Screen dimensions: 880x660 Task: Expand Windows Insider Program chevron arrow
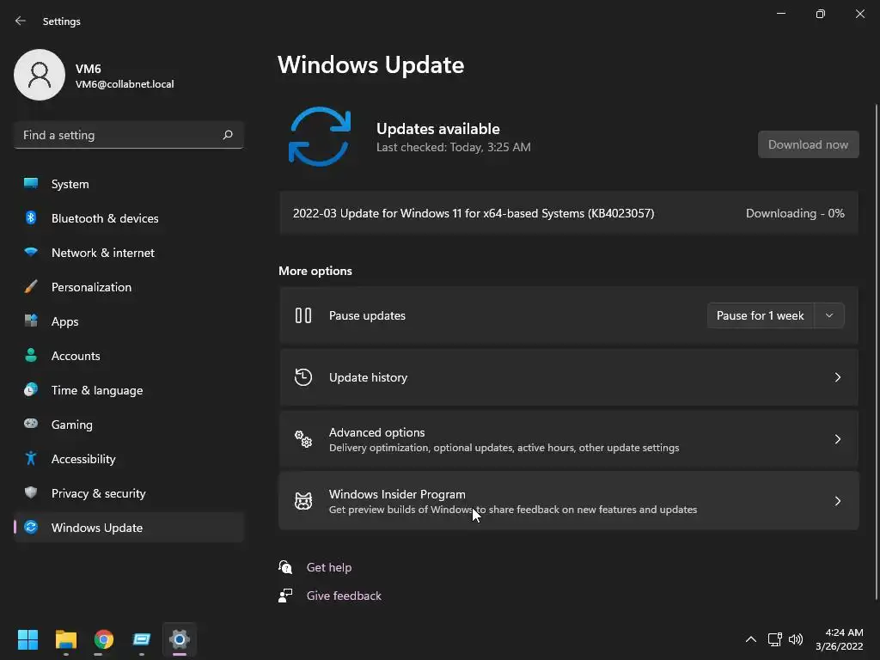pos(837,501)
